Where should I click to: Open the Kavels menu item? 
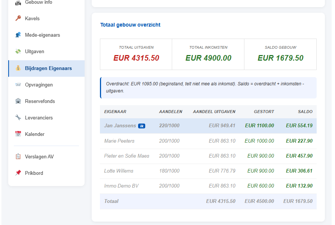[46, 18]
